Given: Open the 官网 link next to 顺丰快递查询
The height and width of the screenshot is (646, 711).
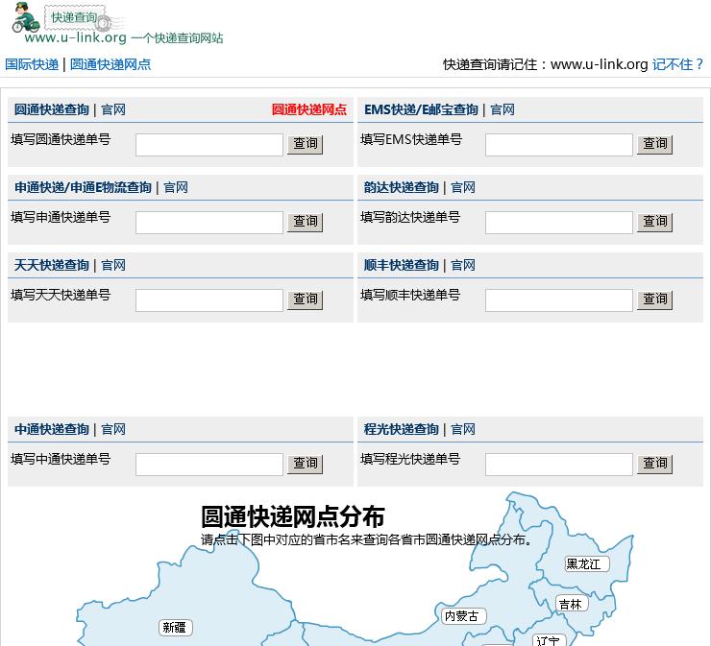Looking at the screenshot, I should (463, 266).
